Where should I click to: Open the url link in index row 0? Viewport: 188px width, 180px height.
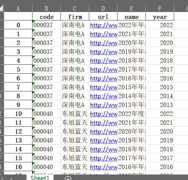pos(104,25)
